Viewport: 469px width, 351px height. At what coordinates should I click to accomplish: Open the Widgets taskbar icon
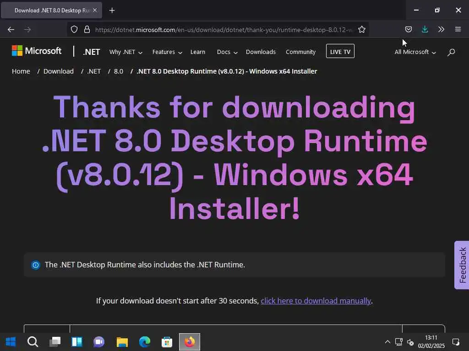point(77,342)
